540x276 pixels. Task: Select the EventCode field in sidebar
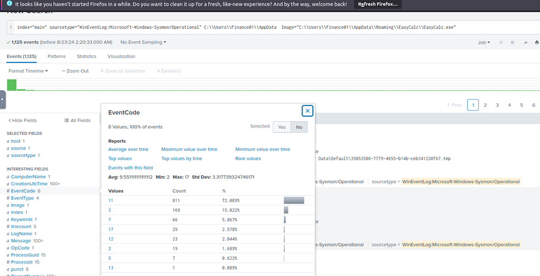coord(23,191)
